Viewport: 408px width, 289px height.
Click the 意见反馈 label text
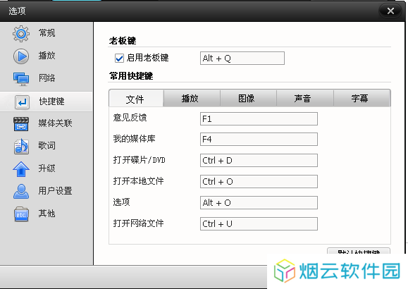tap(130, 118)
